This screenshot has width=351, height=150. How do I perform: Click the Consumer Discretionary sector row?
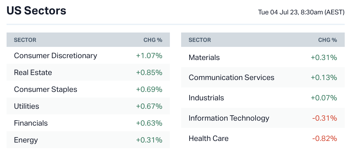pos(55,56)
